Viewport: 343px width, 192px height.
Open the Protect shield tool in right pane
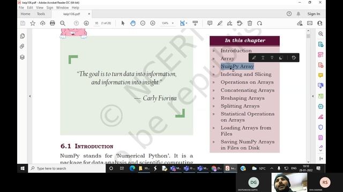pyautogui.click(x=320, y=127)
